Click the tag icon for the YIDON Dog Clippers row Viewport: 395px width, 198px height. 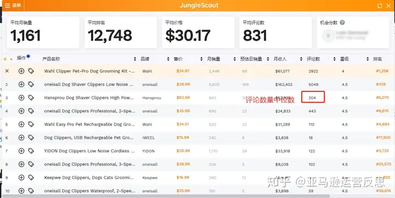pyautogui.click(x=31, y=151)
